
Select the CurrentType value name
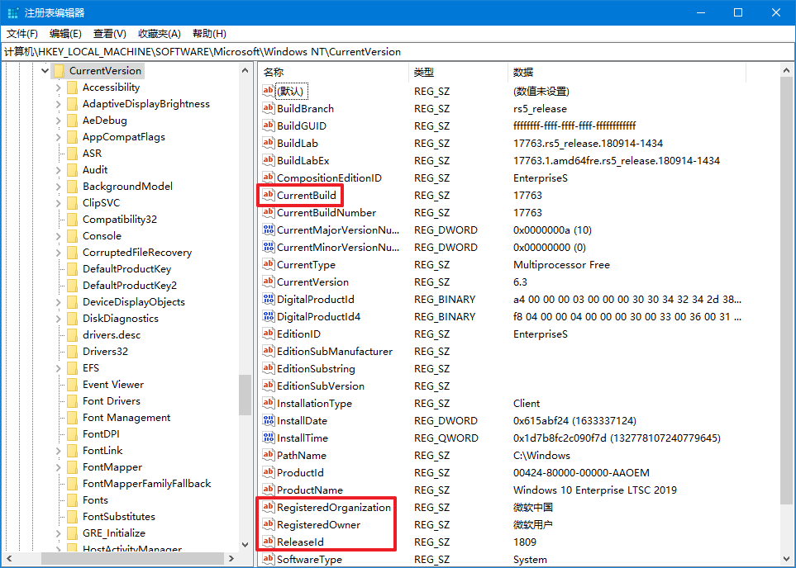(x=306, y=265)
